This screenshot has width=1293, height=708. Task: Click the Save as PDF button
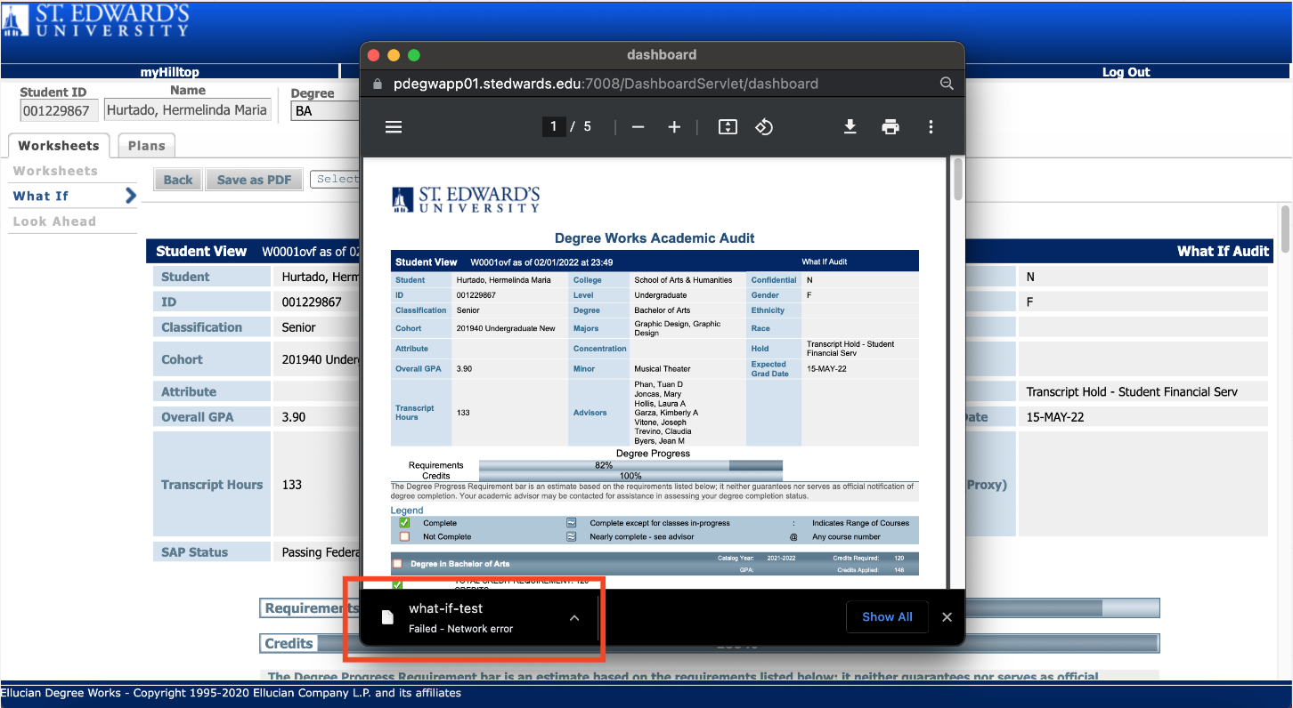coord(255,180)
